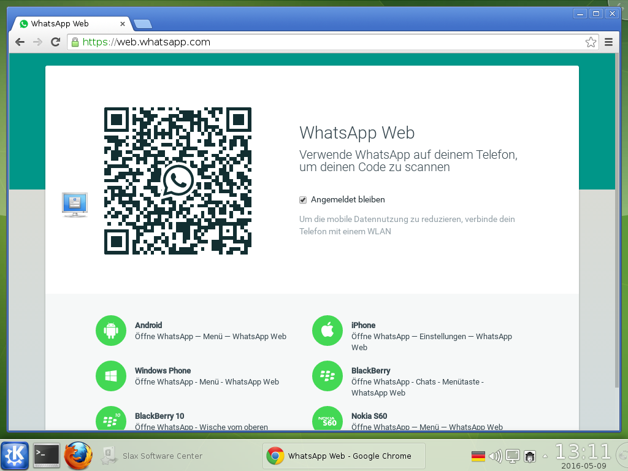Image resolution: width=628 pixels, height=471 pixels.
Task: Click the green padlock security icon
Action: tap(75, 42)
